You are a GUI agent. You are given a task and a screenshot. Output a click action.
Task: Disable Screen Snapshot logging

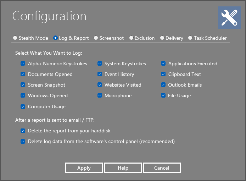(x=23, y=85)
